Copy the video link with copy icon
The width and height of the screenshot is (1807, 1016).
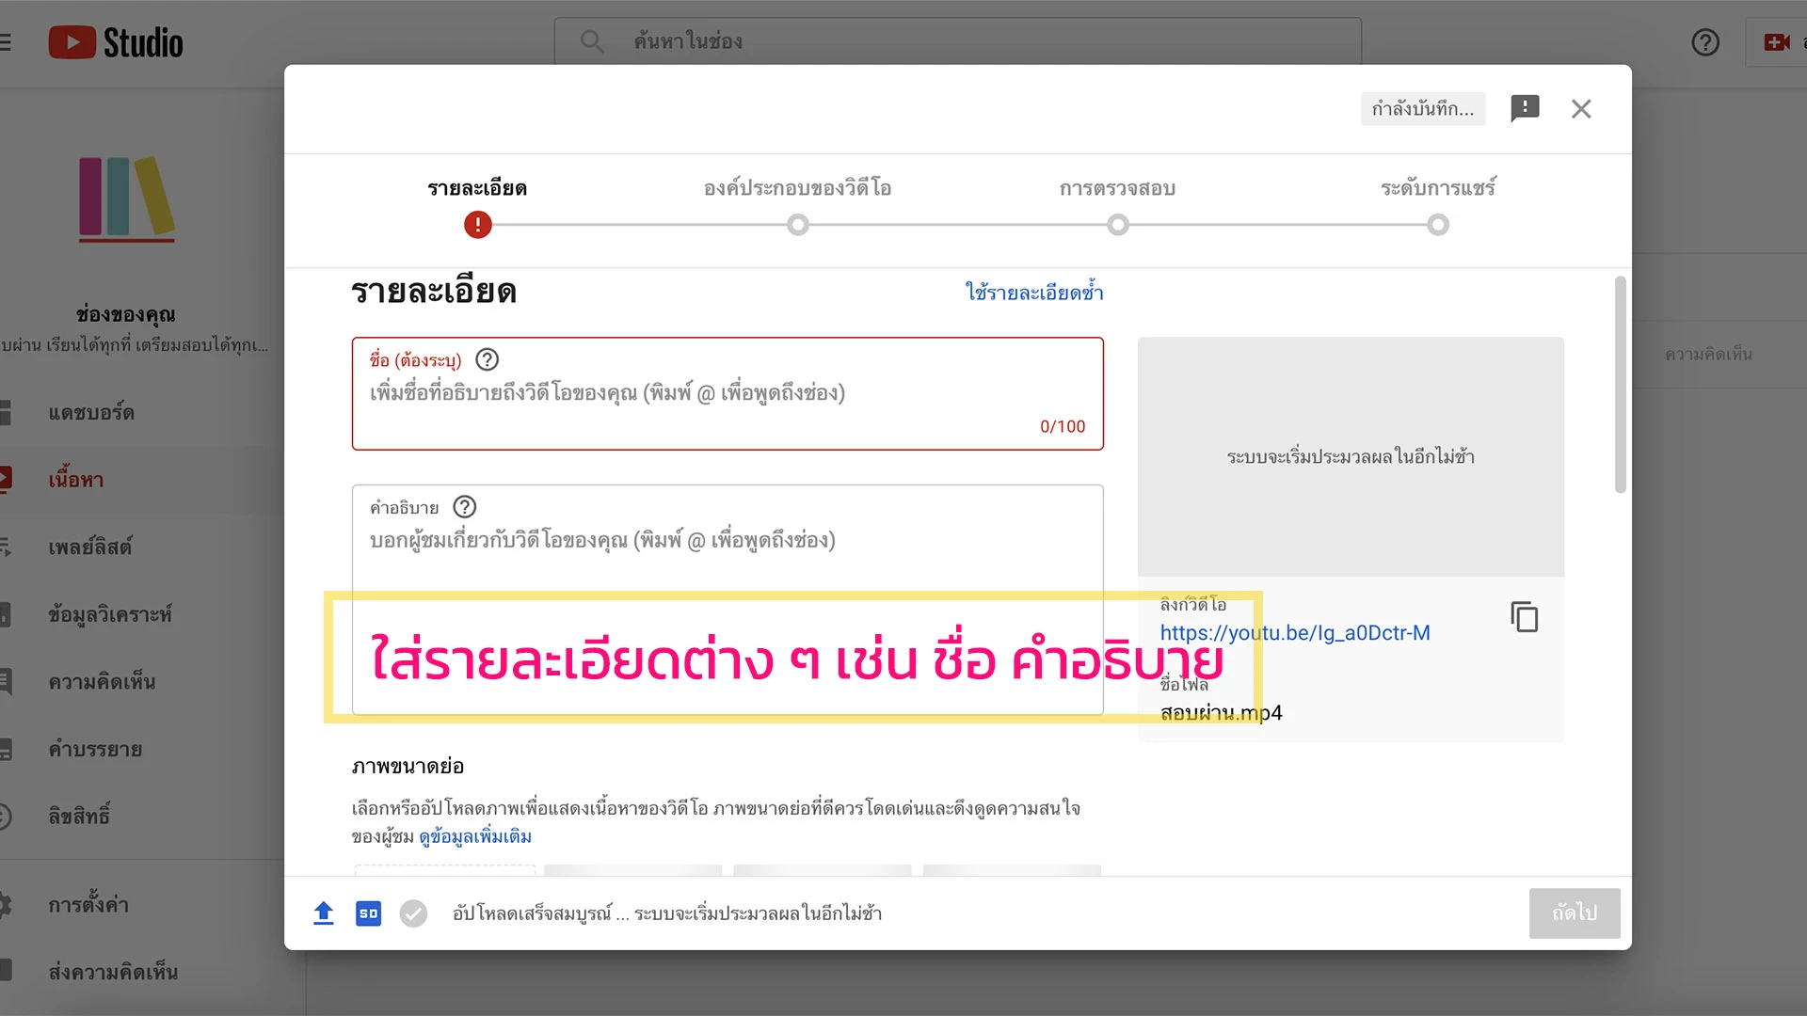tap(1524, 617)
